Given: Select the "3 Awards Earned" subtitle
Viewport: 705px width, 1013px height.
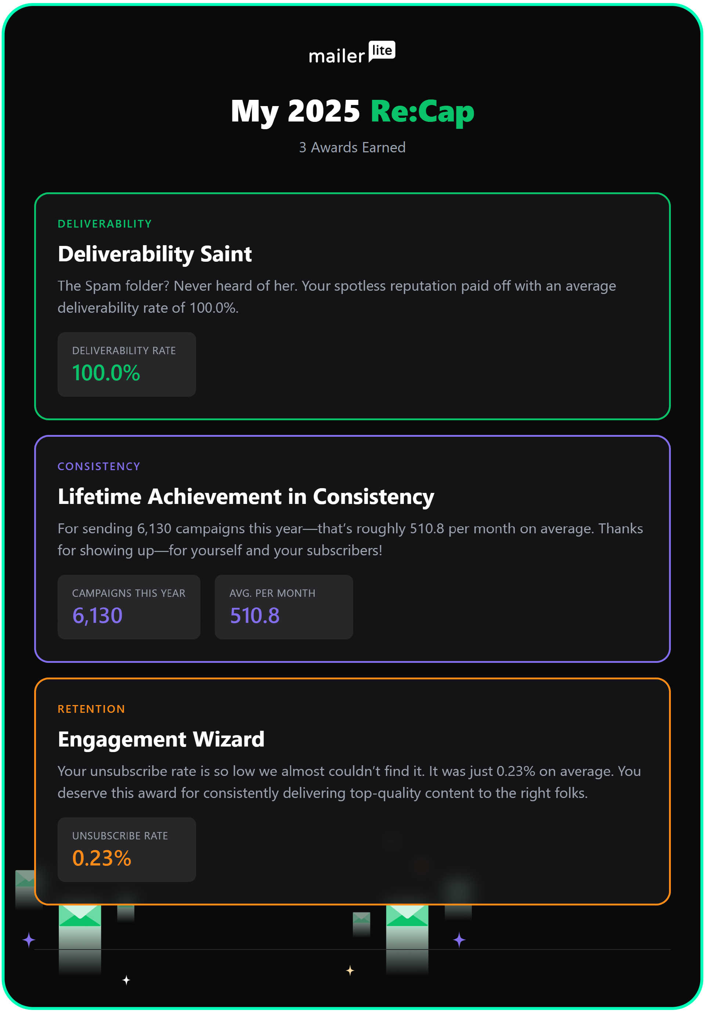Looking at the screenshot, I should tap(352, 147).
